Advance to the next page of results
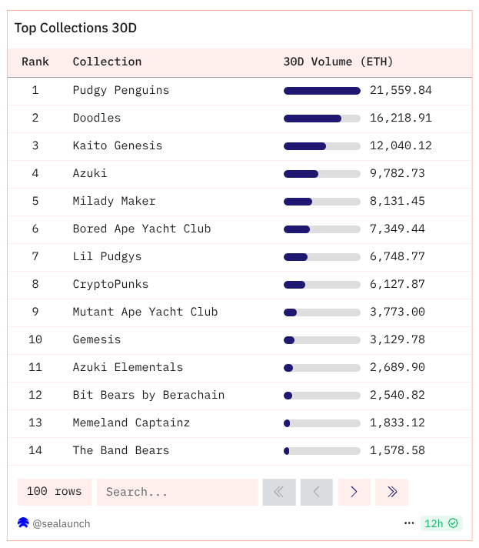 [x=354, y=492]
